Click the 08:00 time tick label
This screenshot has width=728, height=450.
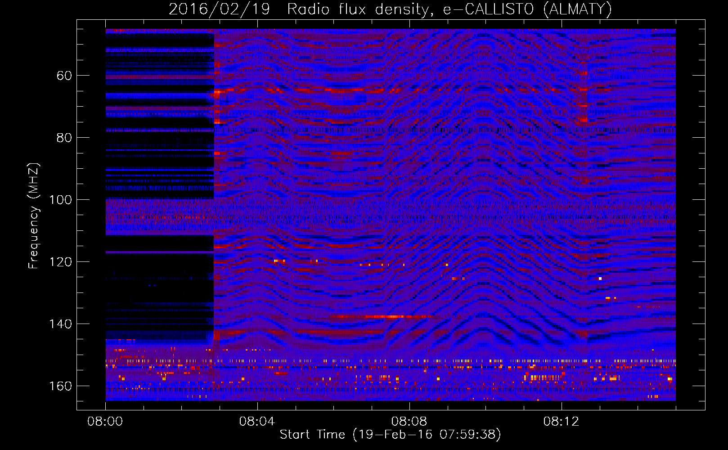pos(105,422)
